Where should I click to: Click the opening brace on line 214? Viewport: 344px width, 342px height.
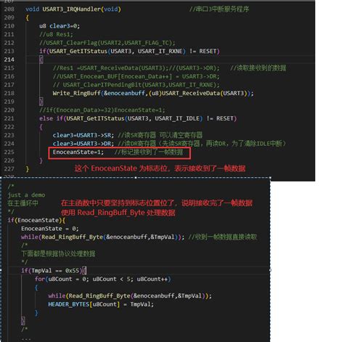click(41, 60)
